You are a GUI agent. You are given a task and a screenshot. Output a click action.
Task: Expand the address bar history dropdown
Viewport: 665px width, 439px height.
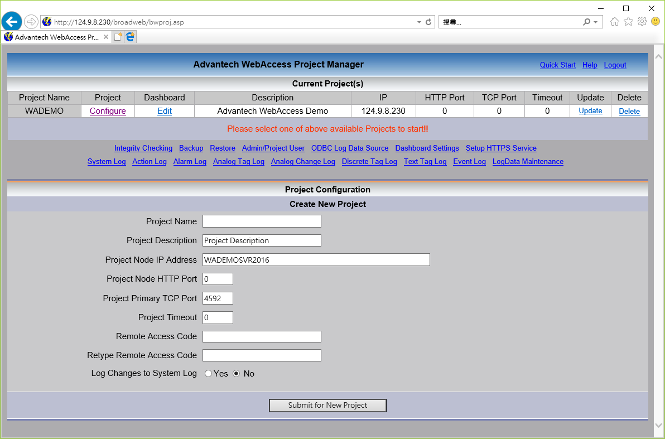pyautogui.click(x=419, y=22)
